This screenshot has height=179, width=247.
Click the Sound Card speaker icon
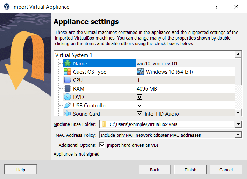click(68, 113)
